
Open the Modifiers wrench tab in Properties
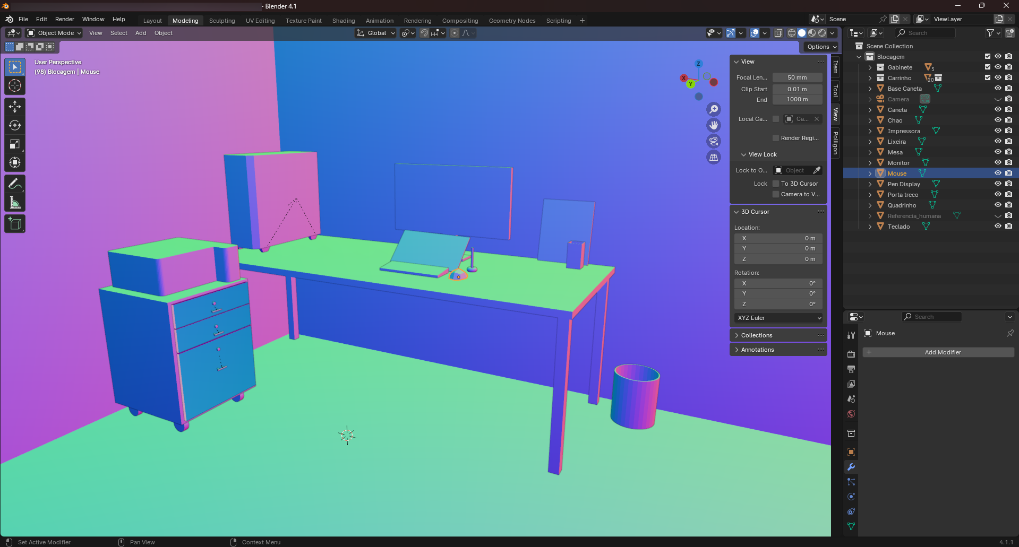[x=851, y=467]
